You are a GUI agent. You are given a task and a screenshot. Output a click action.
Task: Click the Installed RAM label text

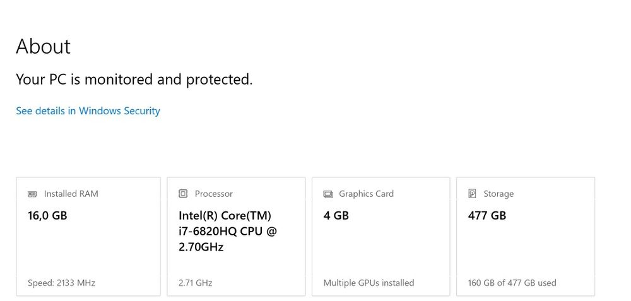tap(71, 194)
